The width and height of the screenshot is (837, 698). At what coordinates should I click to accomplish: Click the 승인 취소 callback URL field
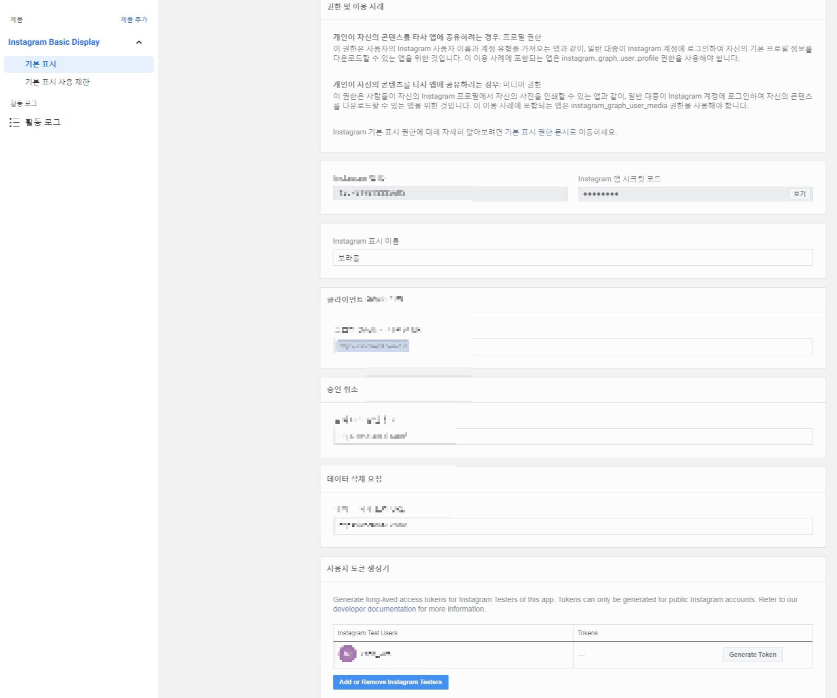572,437
